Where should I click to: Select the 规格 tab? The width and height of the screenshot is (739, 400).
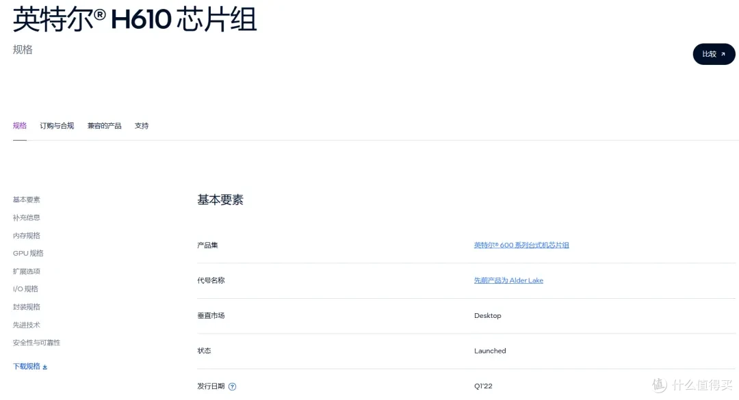[20, 126]
